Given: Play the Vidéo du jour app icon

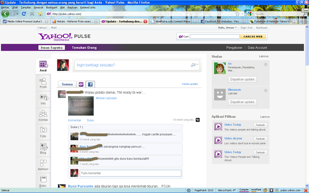Looking at the screenshot, I should [x=217, y=140].
